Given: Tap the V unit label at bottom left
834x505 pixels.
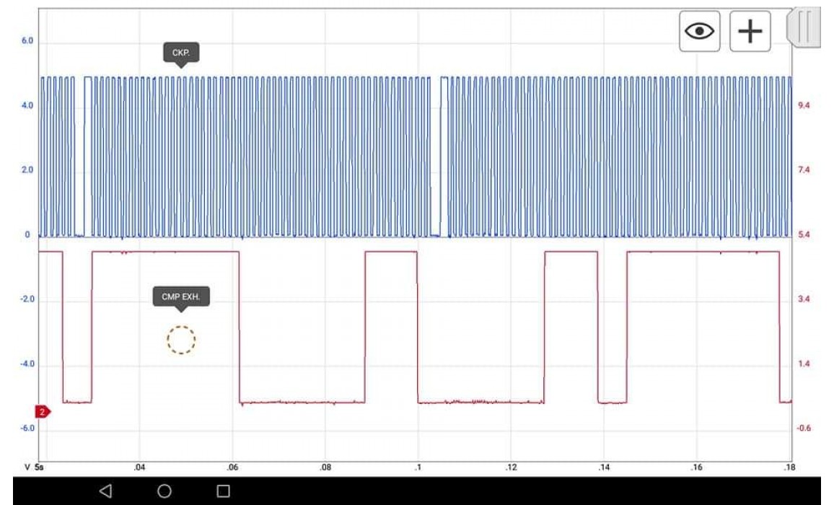Looking at the screenshot, I should [28, 467].
